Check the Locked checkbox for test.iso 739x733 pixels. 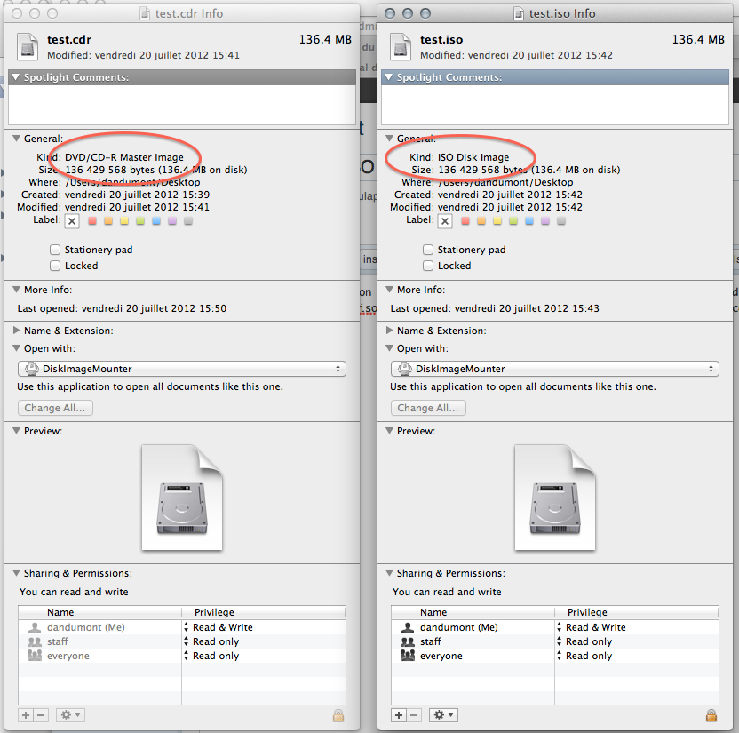pos(429,266)
